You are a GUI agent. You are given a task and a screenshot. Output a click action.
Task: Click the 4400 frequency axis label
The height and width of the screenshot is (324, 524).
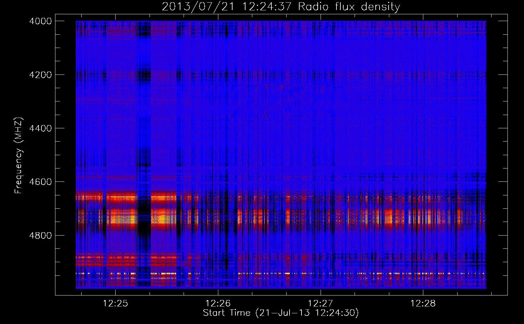[x=40, y=128]
